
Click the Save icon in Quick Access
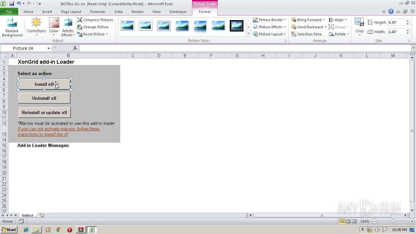click(12, 4)
